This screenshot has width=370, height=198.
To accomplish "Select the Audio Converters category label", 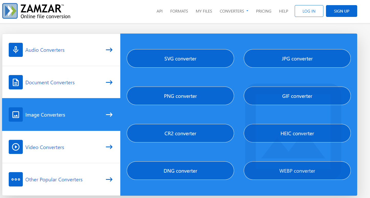I will [x=45, y=50].
